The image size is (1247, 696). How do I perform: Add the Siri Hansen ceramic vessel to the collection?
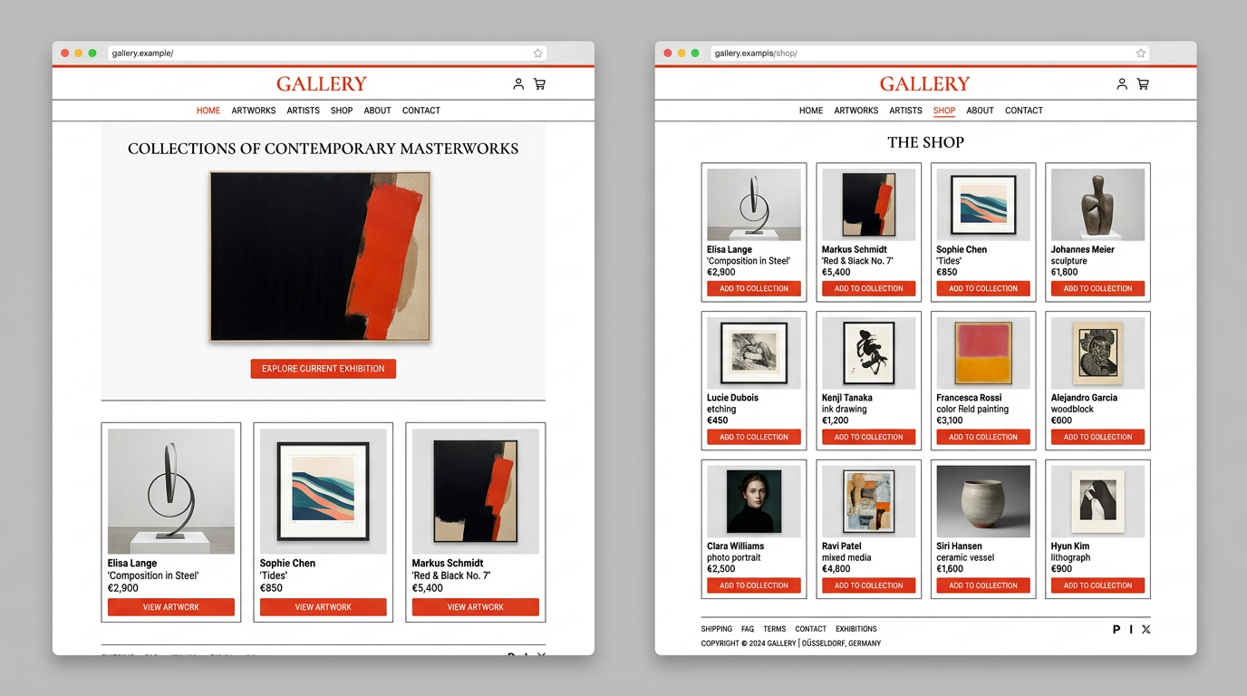tap(983, 585)
